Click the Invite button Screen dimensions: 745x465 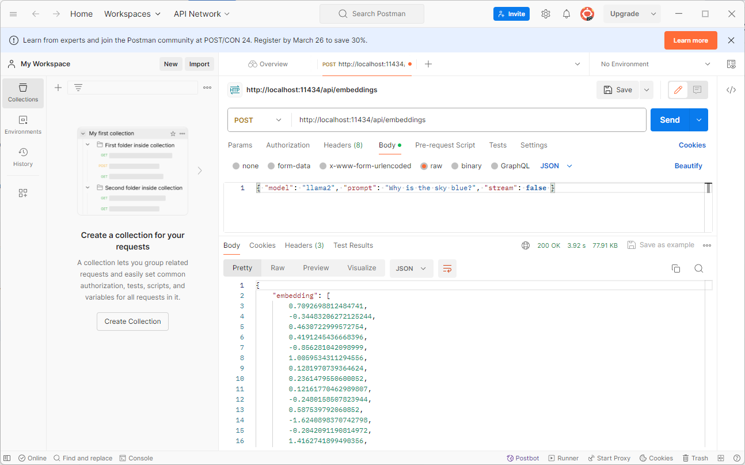pyautogui.click(x=511, y=14)
